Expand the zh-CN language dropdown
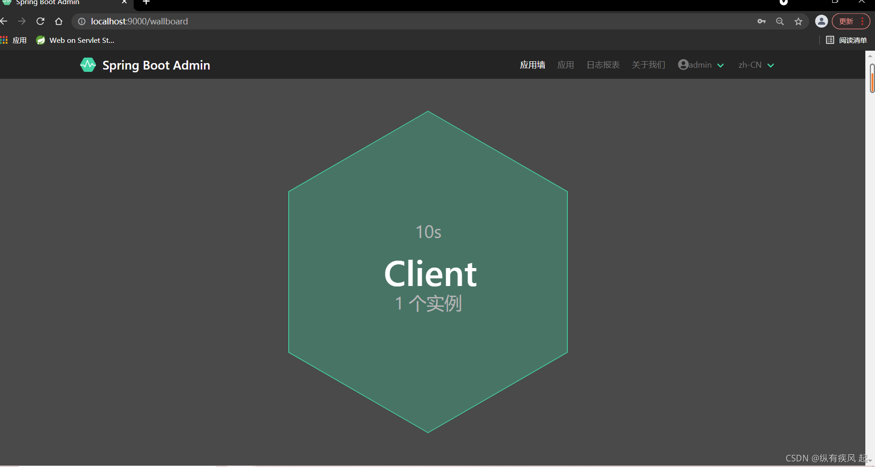 [x=756, y=65]
